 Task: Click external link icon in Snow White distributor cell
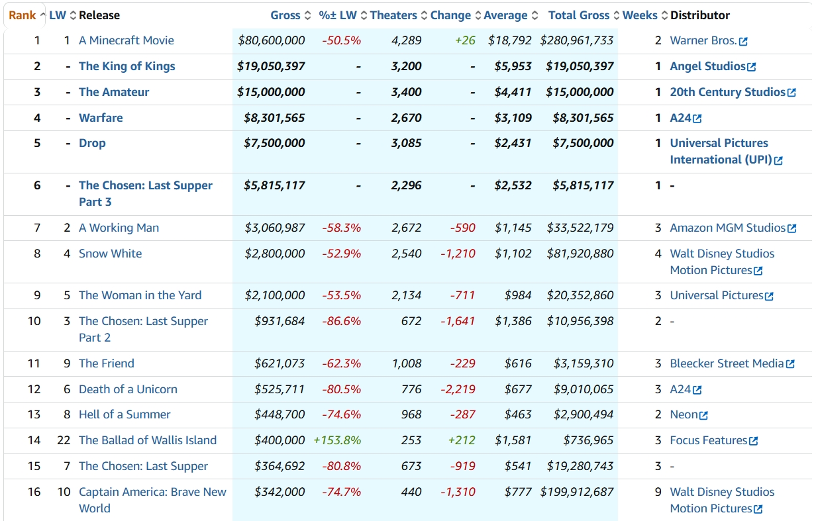click(x=758, y=271)
